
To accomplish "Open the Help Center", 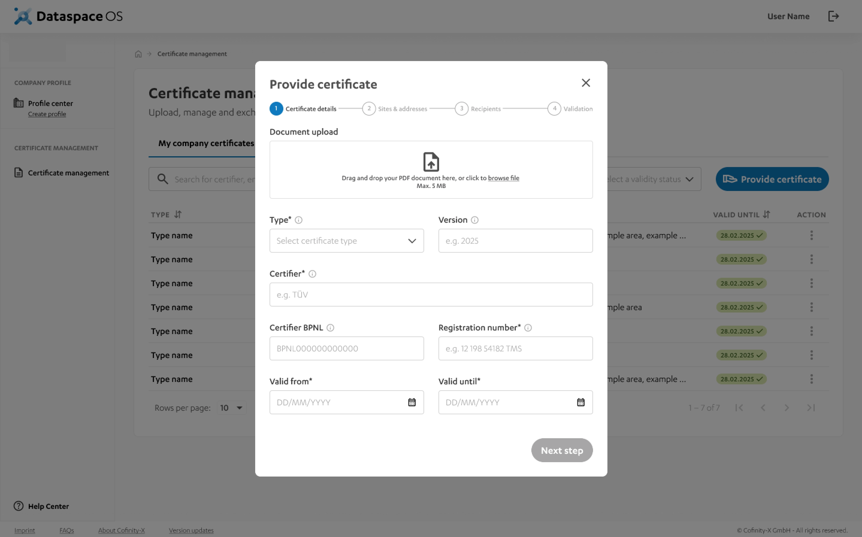I will pyautogui.click(x=48, y=506).
